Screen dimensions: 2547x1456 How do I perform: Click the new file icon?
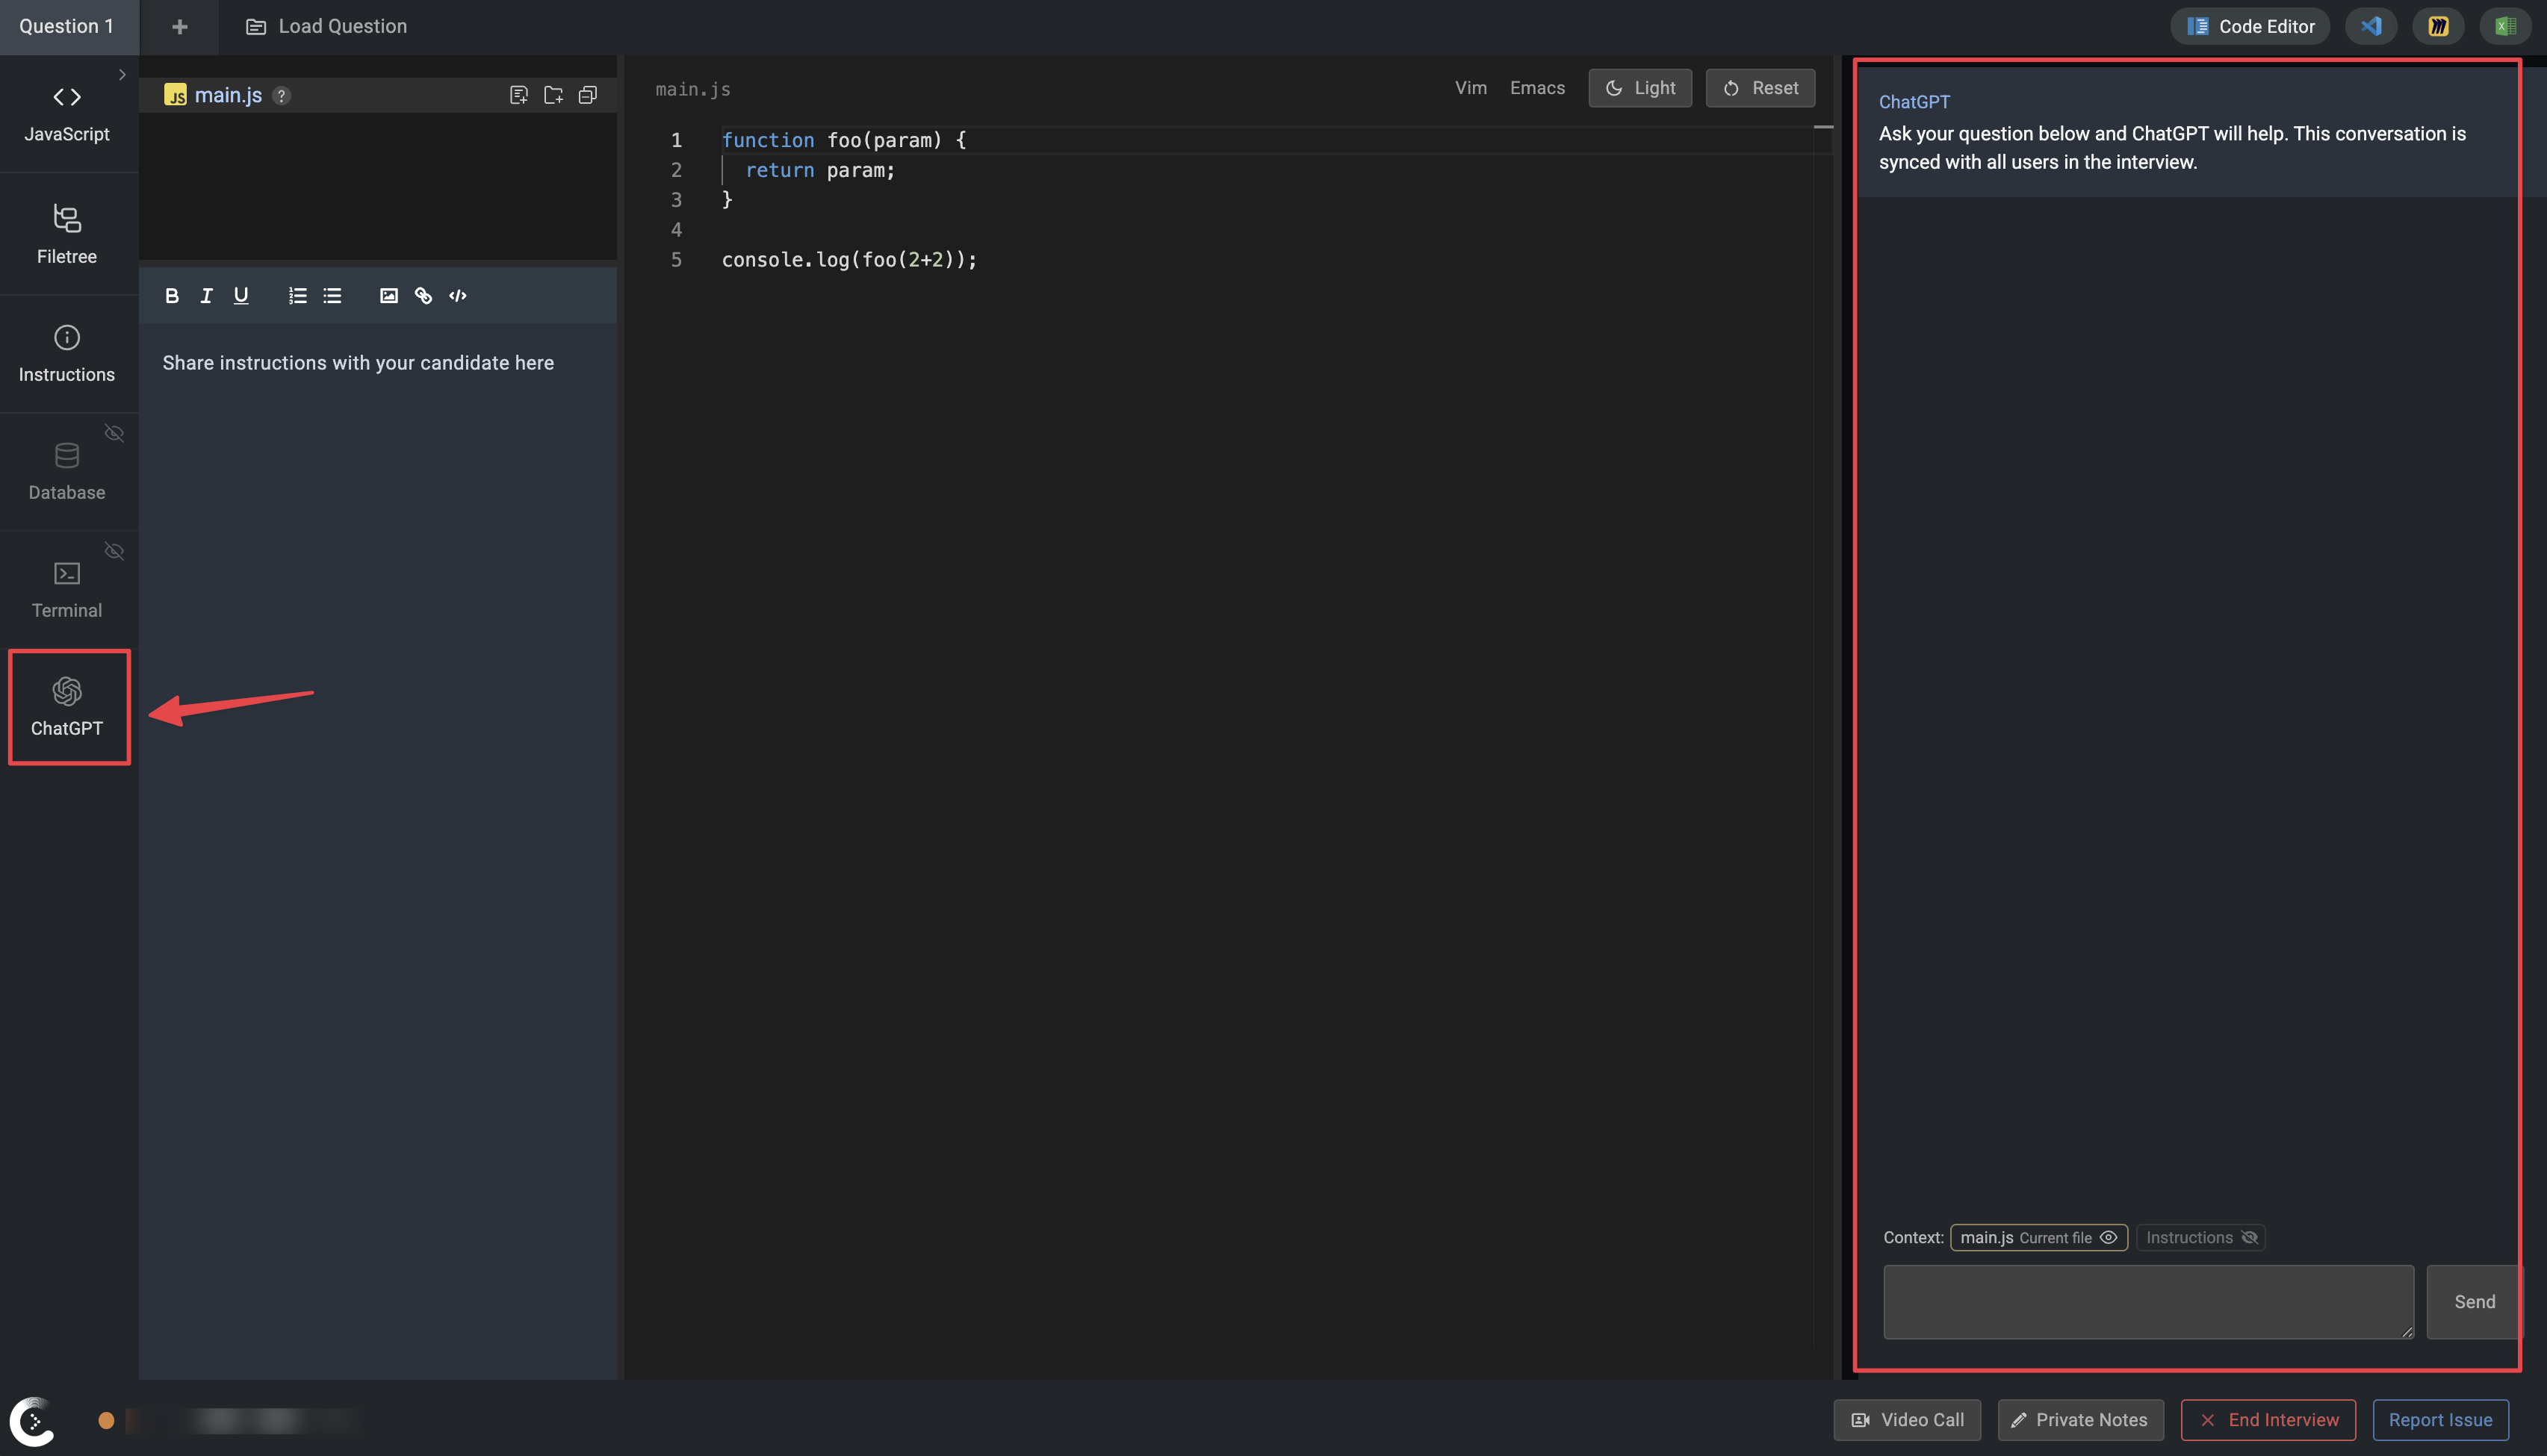(x=519, y=95)
